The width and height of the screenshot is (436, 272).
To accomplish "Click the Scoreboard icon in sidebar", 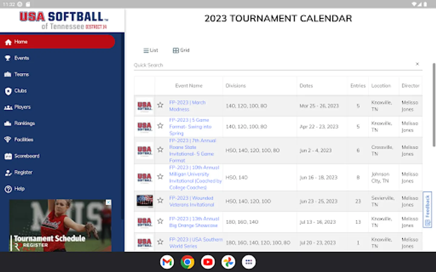I will pyautogui.click(x=8, y=156).
